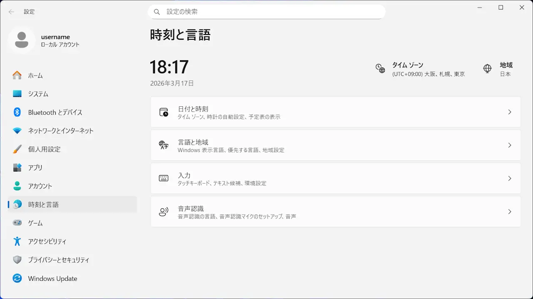Open アプリ in the sidebar

(35, 168)
